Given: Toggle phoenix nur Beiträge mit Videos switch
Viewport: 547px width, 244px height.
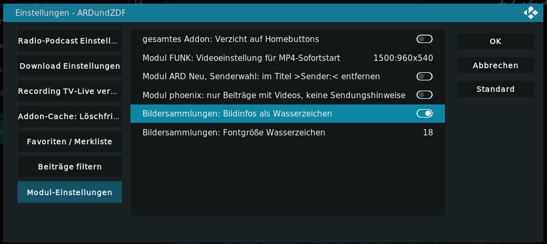Looking at the screenshot, I should tap(424, 94).
